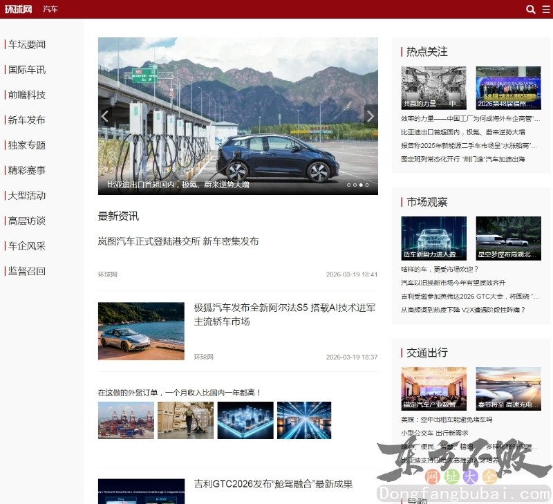Screen dimensions: 553x504
Task: Select 新车发布 in the sidebar
Action: 26,120
